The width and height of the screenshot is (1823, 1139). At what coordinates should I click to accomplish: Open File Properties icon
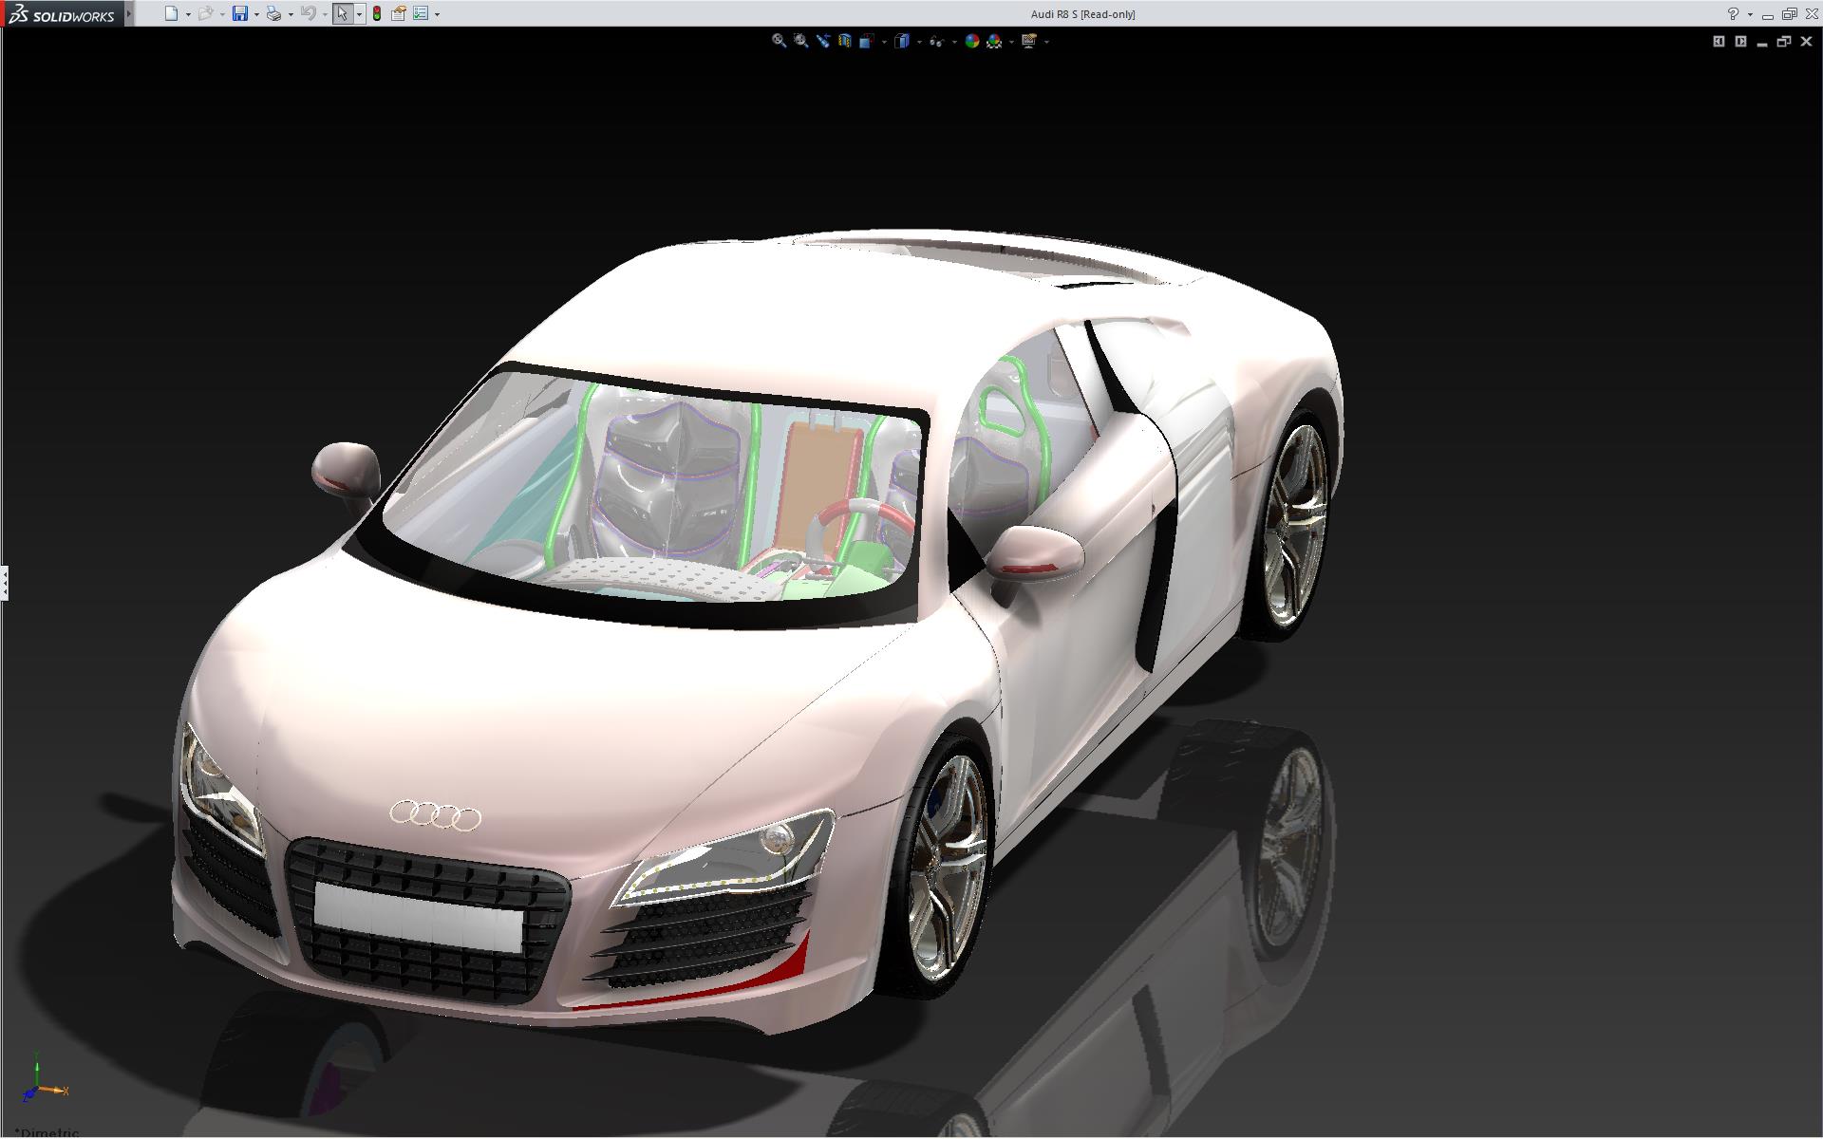point(399,13)
